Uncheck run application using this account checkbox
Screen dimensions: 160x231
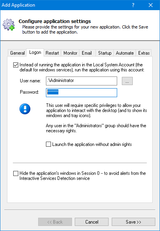[16, 65]
